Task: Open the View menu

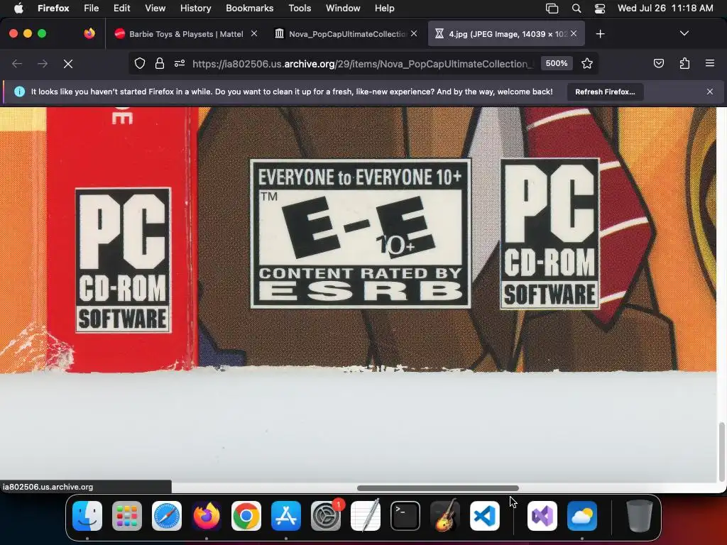Action: coord(155,8)
